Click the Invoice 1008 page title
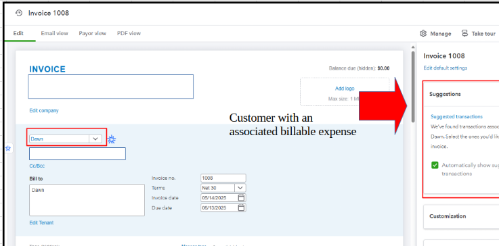Image resolution: width=499 pixels, height=246 pixels. click(48, 13)
